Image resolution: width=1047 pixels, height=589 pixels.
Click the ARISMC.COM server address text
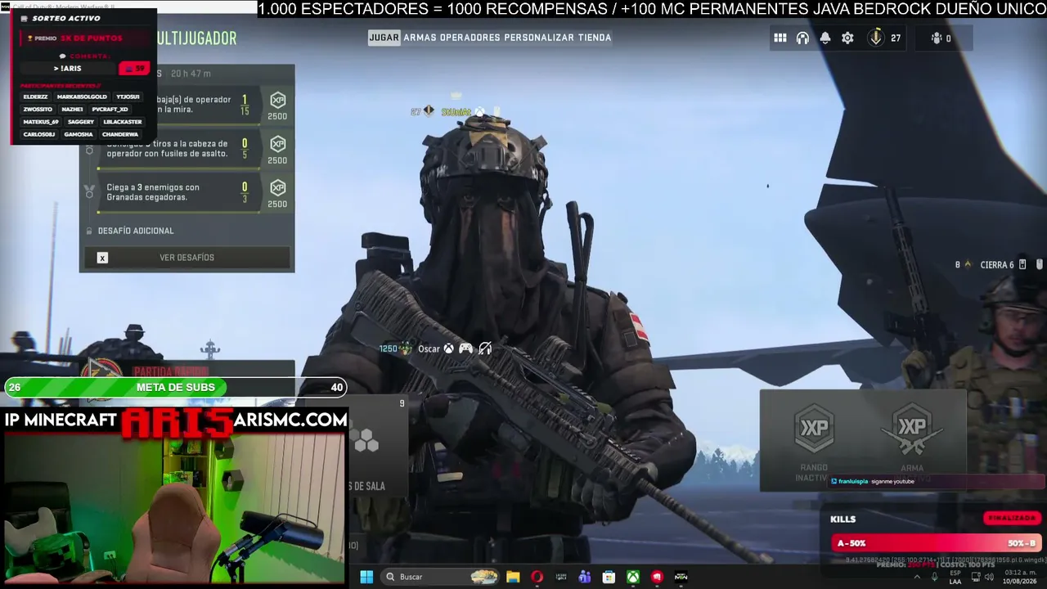tap(290, 420)
